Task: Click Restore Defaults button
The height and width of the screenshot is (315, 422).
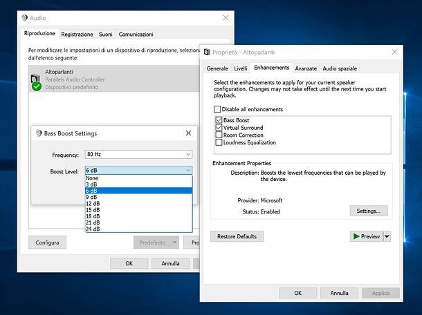Action: pyautogui.click(x=237, y=236)
